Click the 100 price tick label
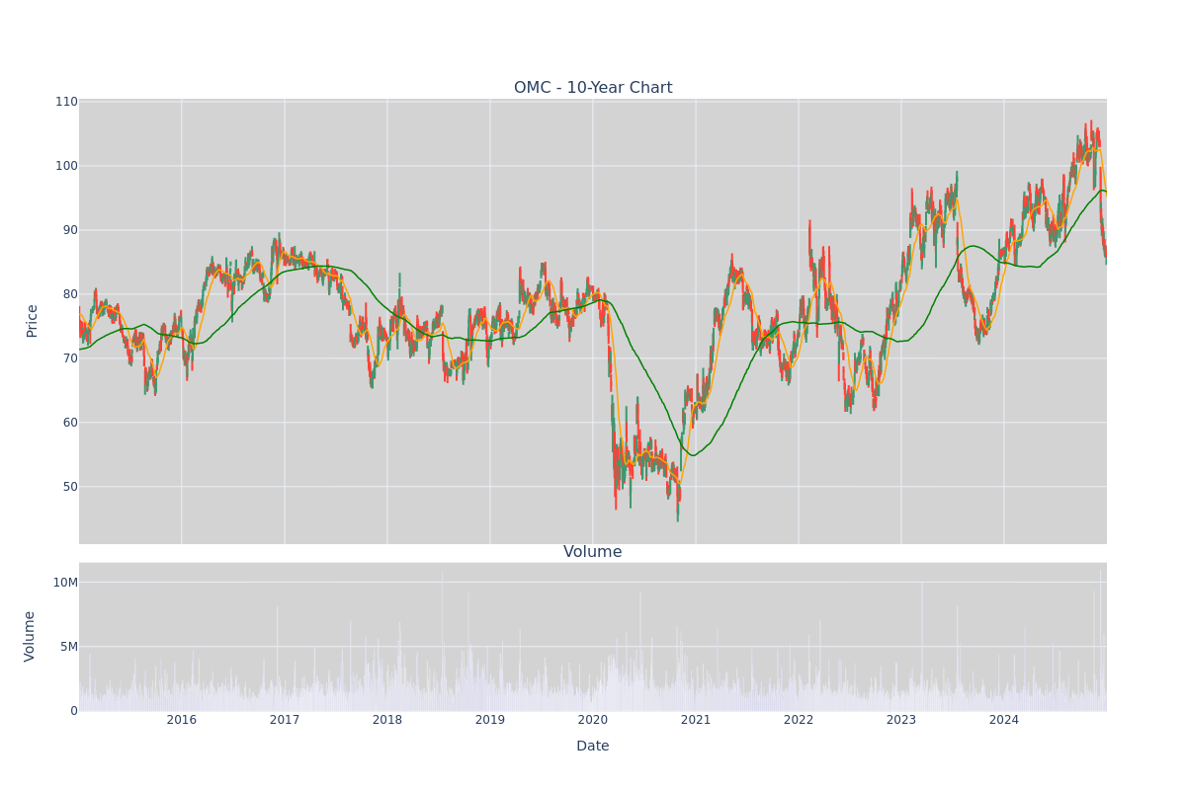Viewport: 1186px width, 790px height. (66, 166)
